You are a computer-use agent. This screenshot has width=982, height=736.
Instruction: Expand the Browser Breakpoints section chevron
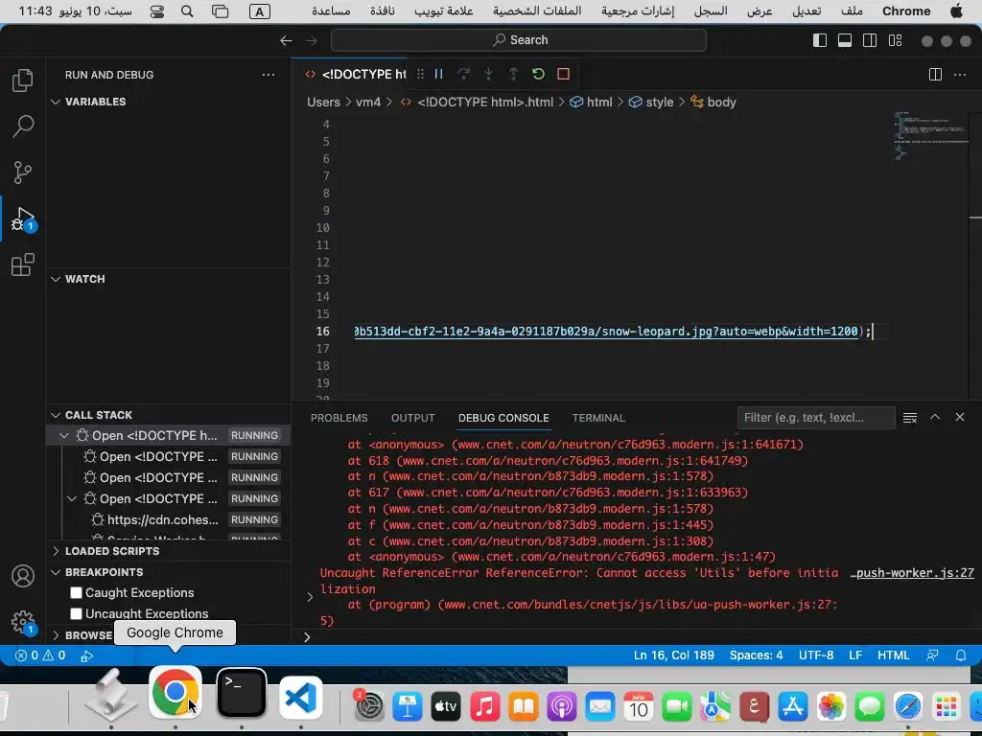point(56,635)
